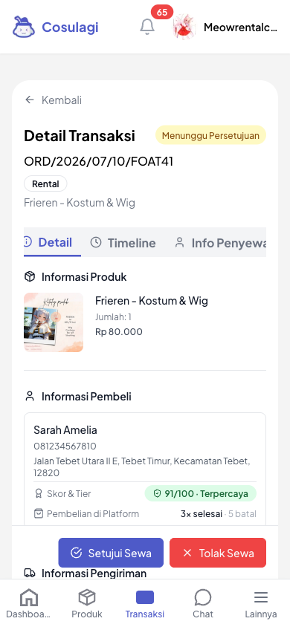Click the box icon beside Informasi Produk
Image resolution: width=290 pixels, height=627 pixels.
pos(30,276)
